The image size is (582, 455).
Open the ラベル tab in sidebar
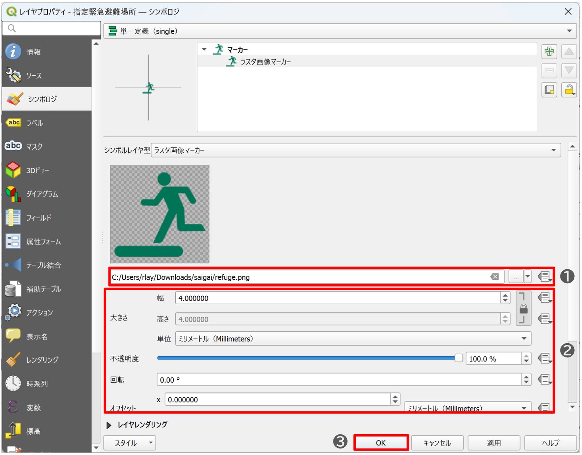coord(47,123)
